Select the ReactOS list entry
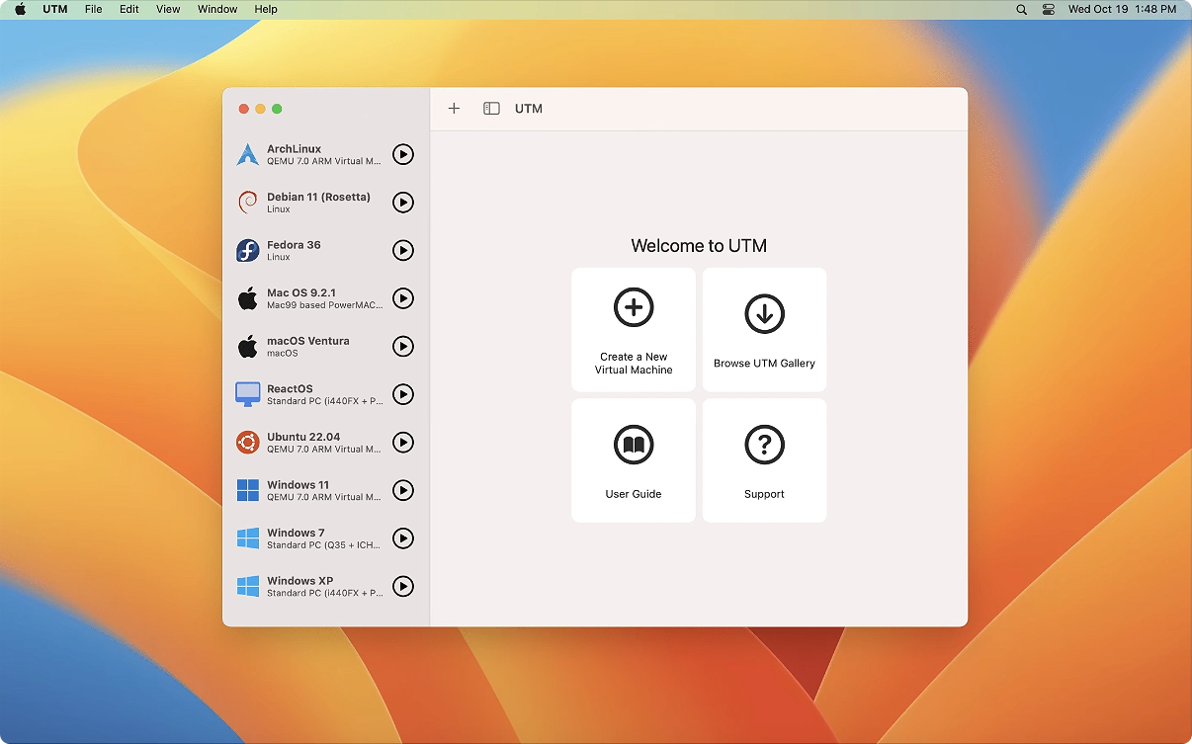This screenshot has width=1192, height=744. coord(307,394)
